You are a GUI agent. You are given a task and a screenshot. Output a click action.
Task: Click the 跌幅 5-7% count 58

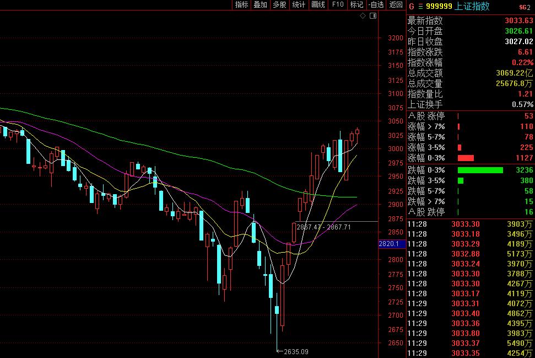tap(528, 191)
